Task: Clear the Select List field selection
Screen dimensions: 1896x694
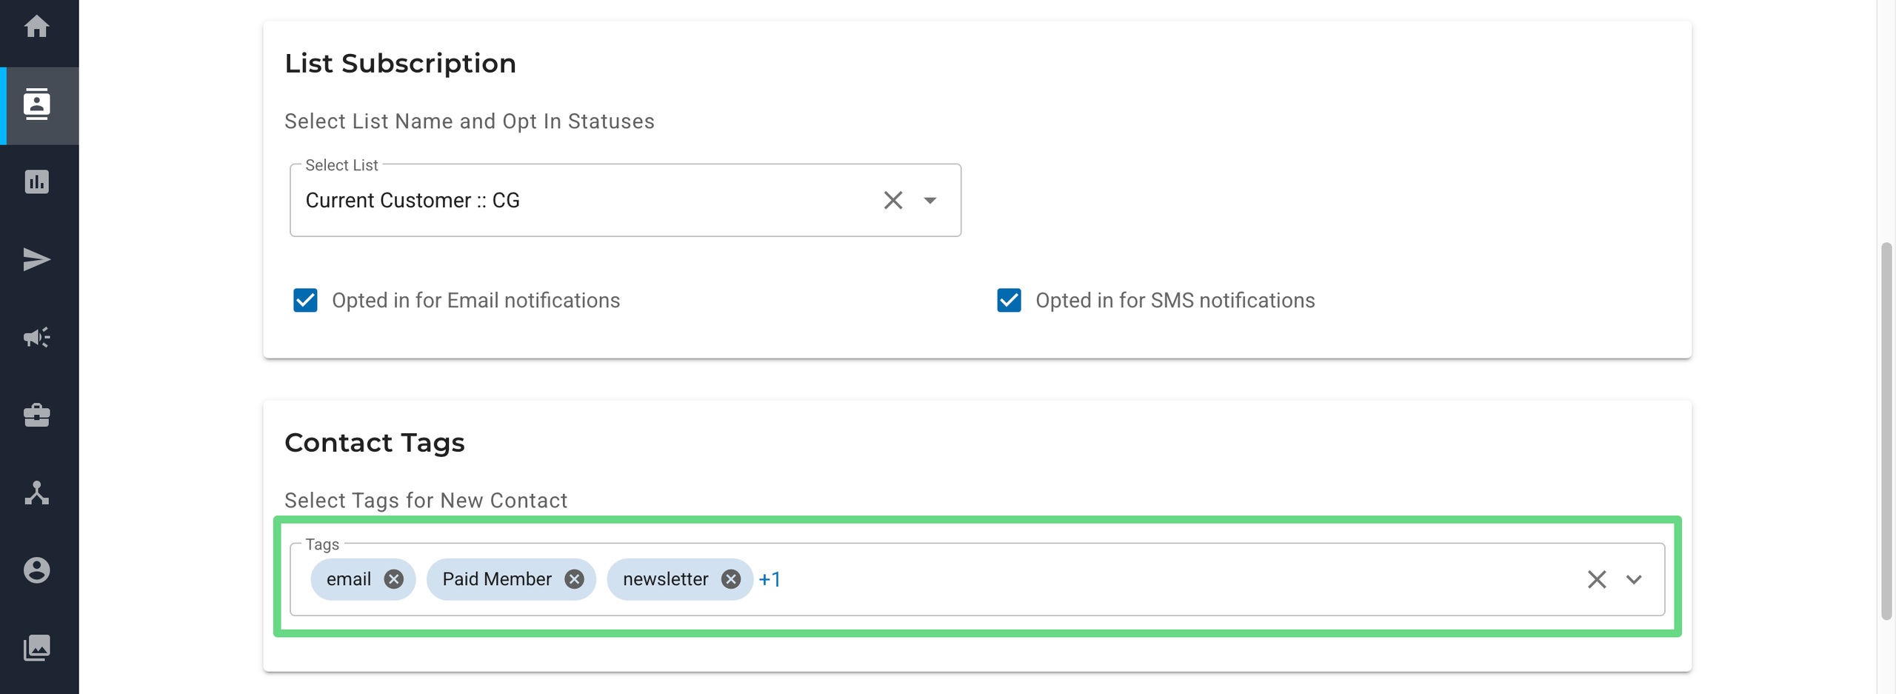Action: pos(893,201)
